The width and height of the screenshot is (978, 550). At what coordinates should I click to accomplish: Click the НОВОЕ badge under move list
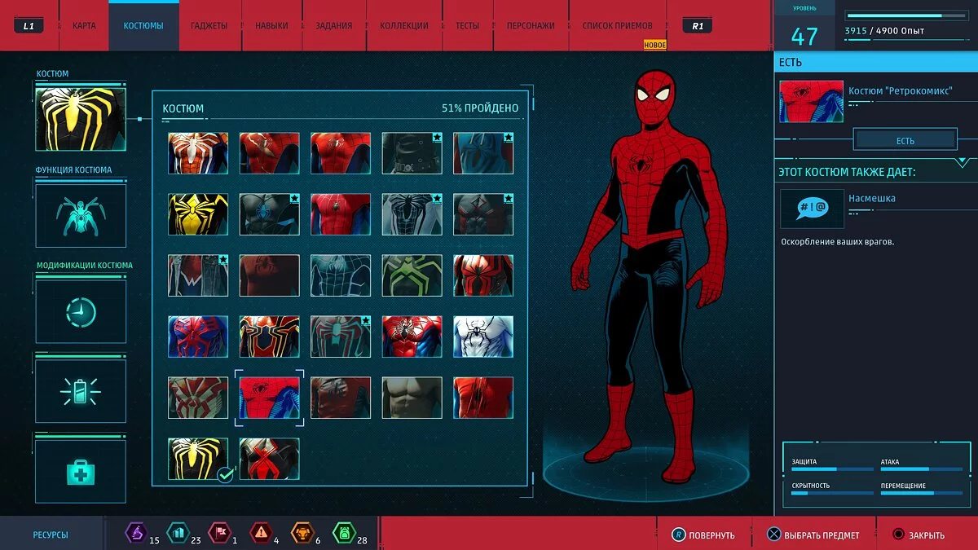pos(655,45)
